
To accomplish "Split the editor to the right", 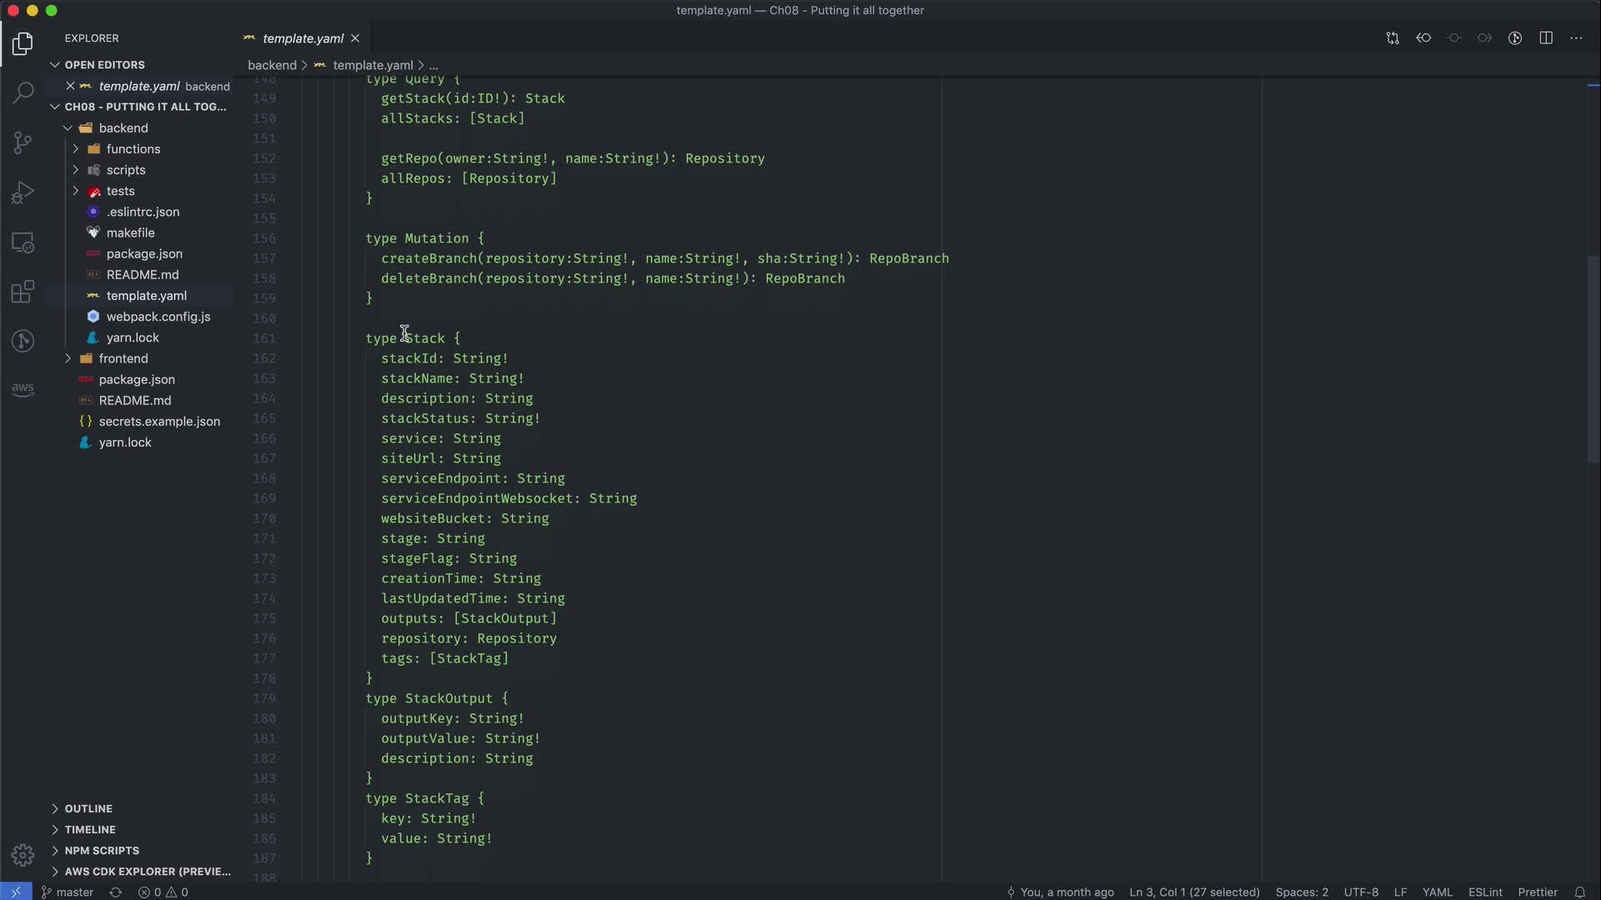I will click(1545, 38).
